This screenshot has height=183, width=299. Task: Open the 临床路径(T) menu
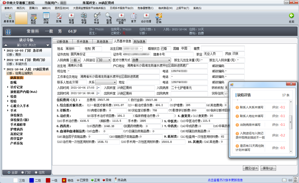coord(166,8)
